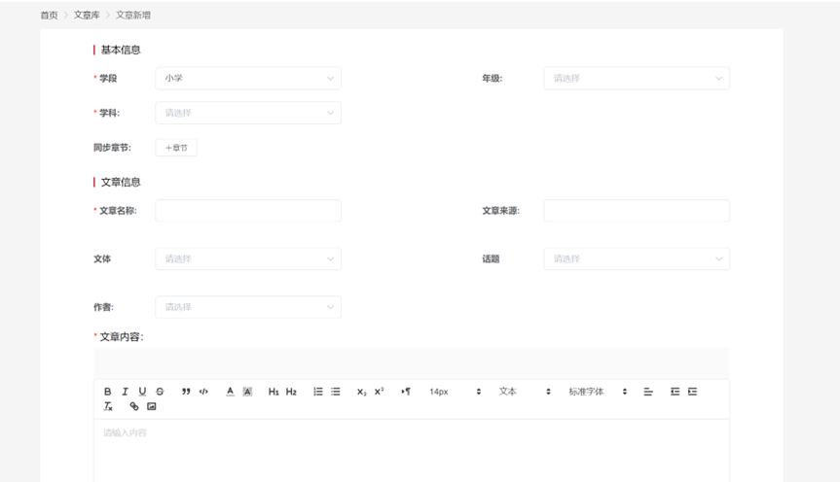The width and height of the screenshot is (840, 482).
Task: Open the text color picker
Action: [230, 391]
